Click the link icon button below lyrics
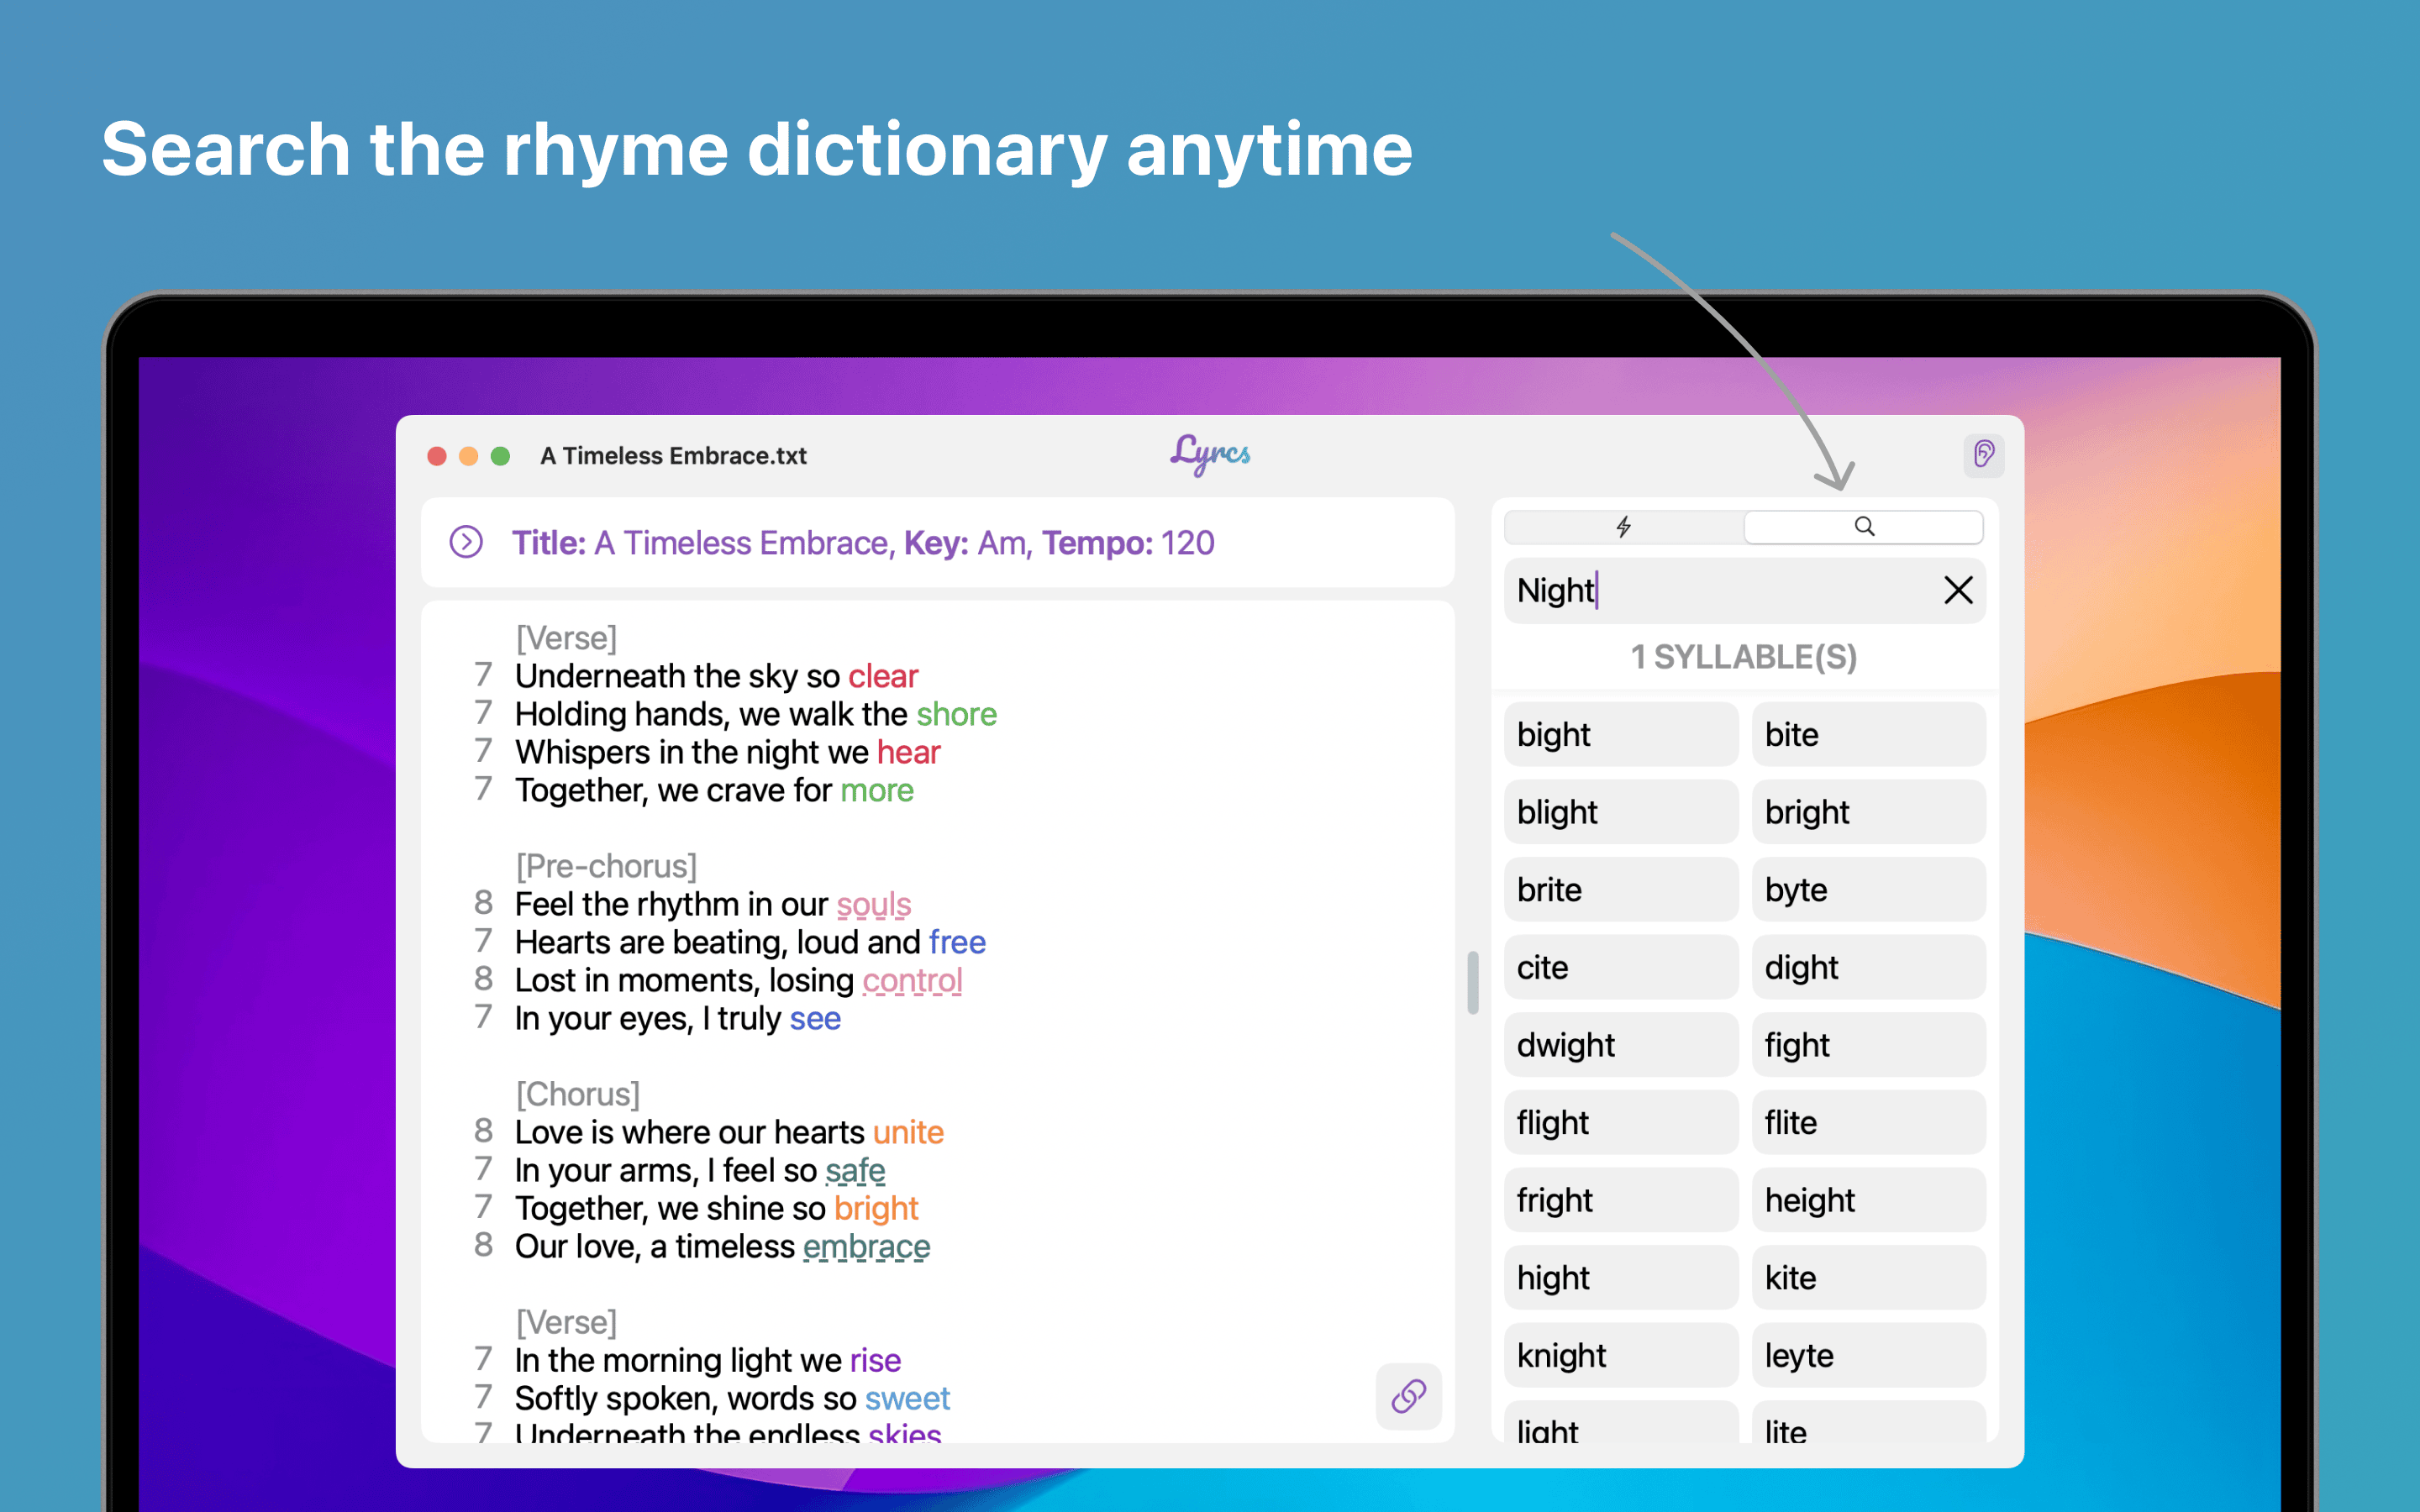2420x1512 pixels. (x=1408, y=1395)
